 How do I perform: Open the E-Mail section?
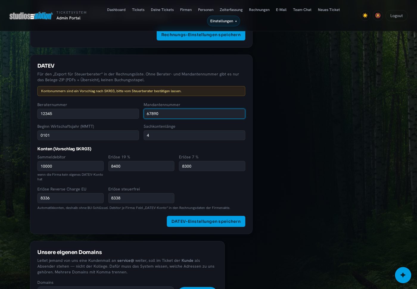click(x=281, y=10)
